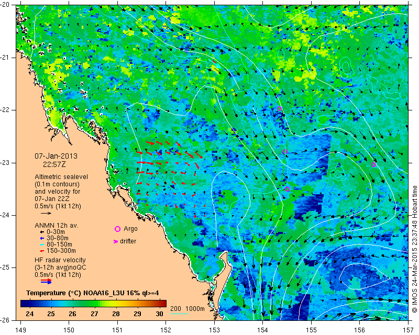Click the latitude axis label -20
Image resolution: width=419 pixels, height=335 pixels.
pyautogui.click(x=5, y=5)
